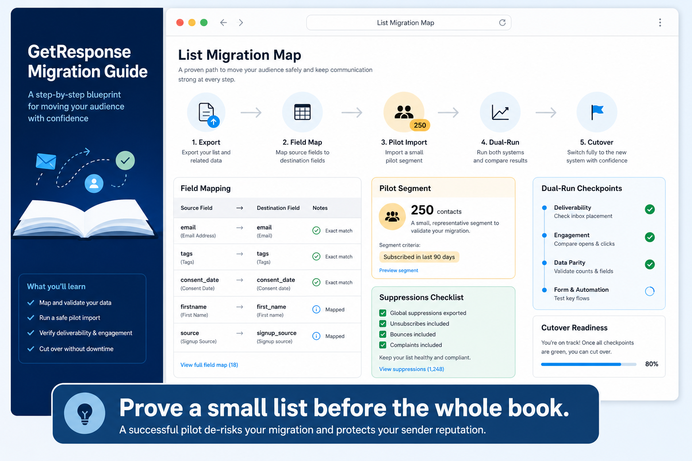Click the Engagement green check status
Viewport: 692px width, 461px height.
[650, 237]
